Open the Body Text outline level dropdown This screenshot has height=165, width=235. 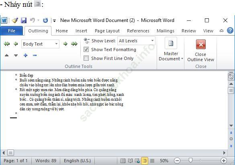(40, 44)
